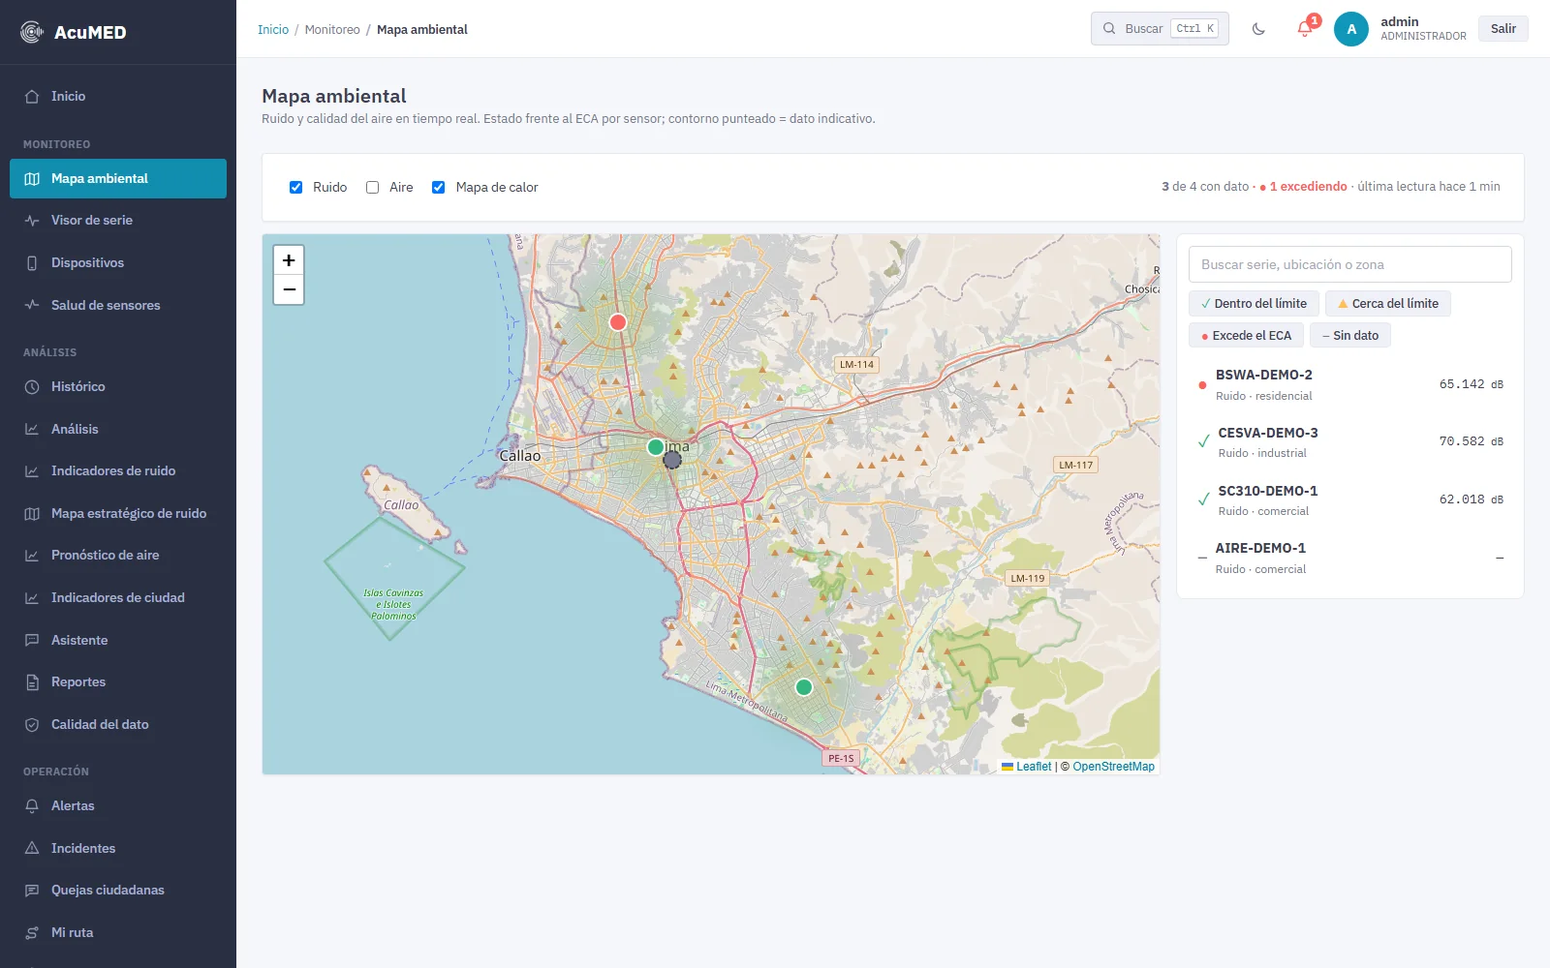Filter by Sin dato
Screen dimensions: 1550x968
[x=1350, y=336]
